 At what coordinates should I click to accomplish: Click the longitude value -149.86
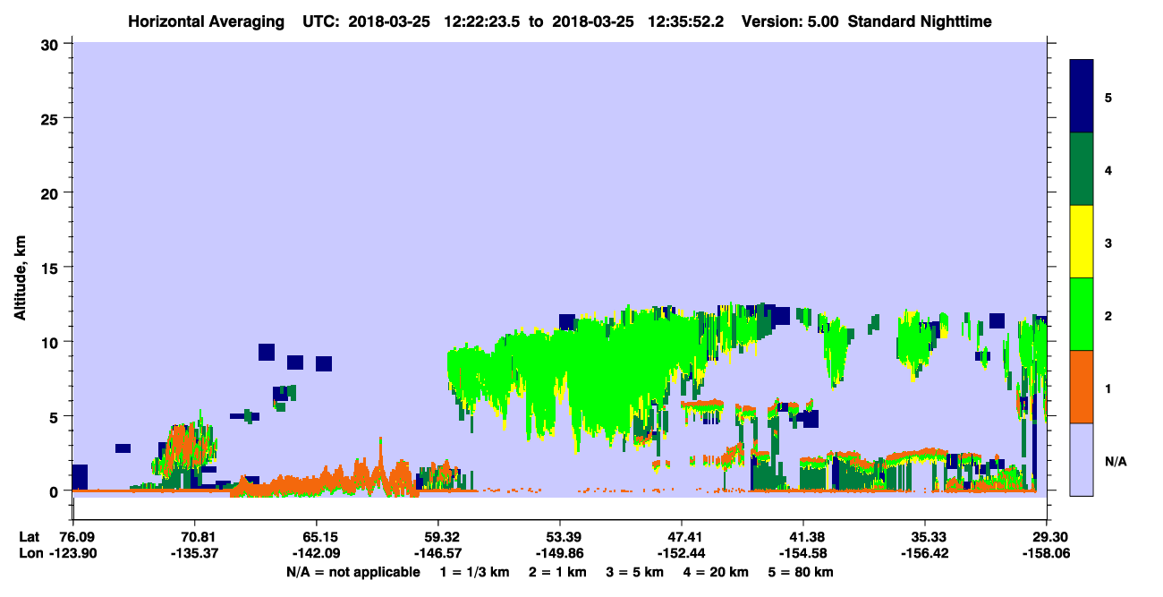tap(560, 553)
